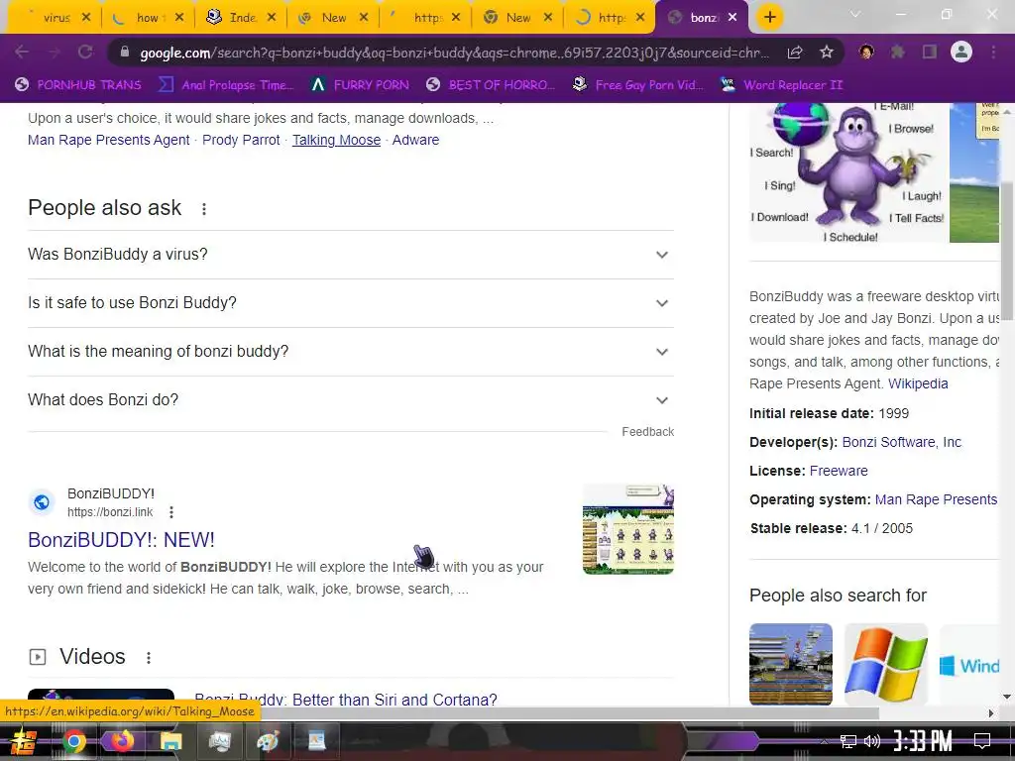1015x761 pixels.
Task: Open the clock showing 3:33 PM
Action: point(922,740)
